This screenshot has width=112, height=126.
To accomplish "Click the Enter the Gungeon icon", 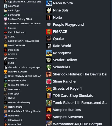I will [x=5, y=72].
